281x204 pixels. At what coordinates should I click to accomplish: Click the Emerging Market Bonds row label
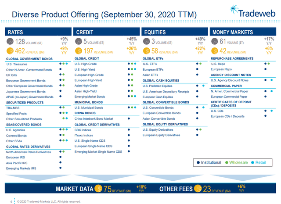[90, 97]
